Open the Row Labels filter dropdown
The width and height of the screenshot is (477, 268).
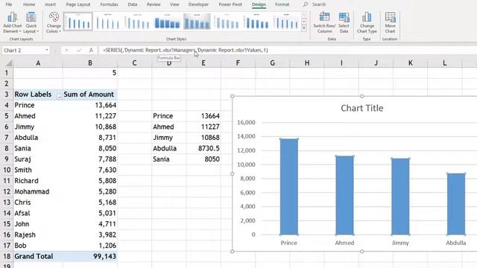point(60,96)
